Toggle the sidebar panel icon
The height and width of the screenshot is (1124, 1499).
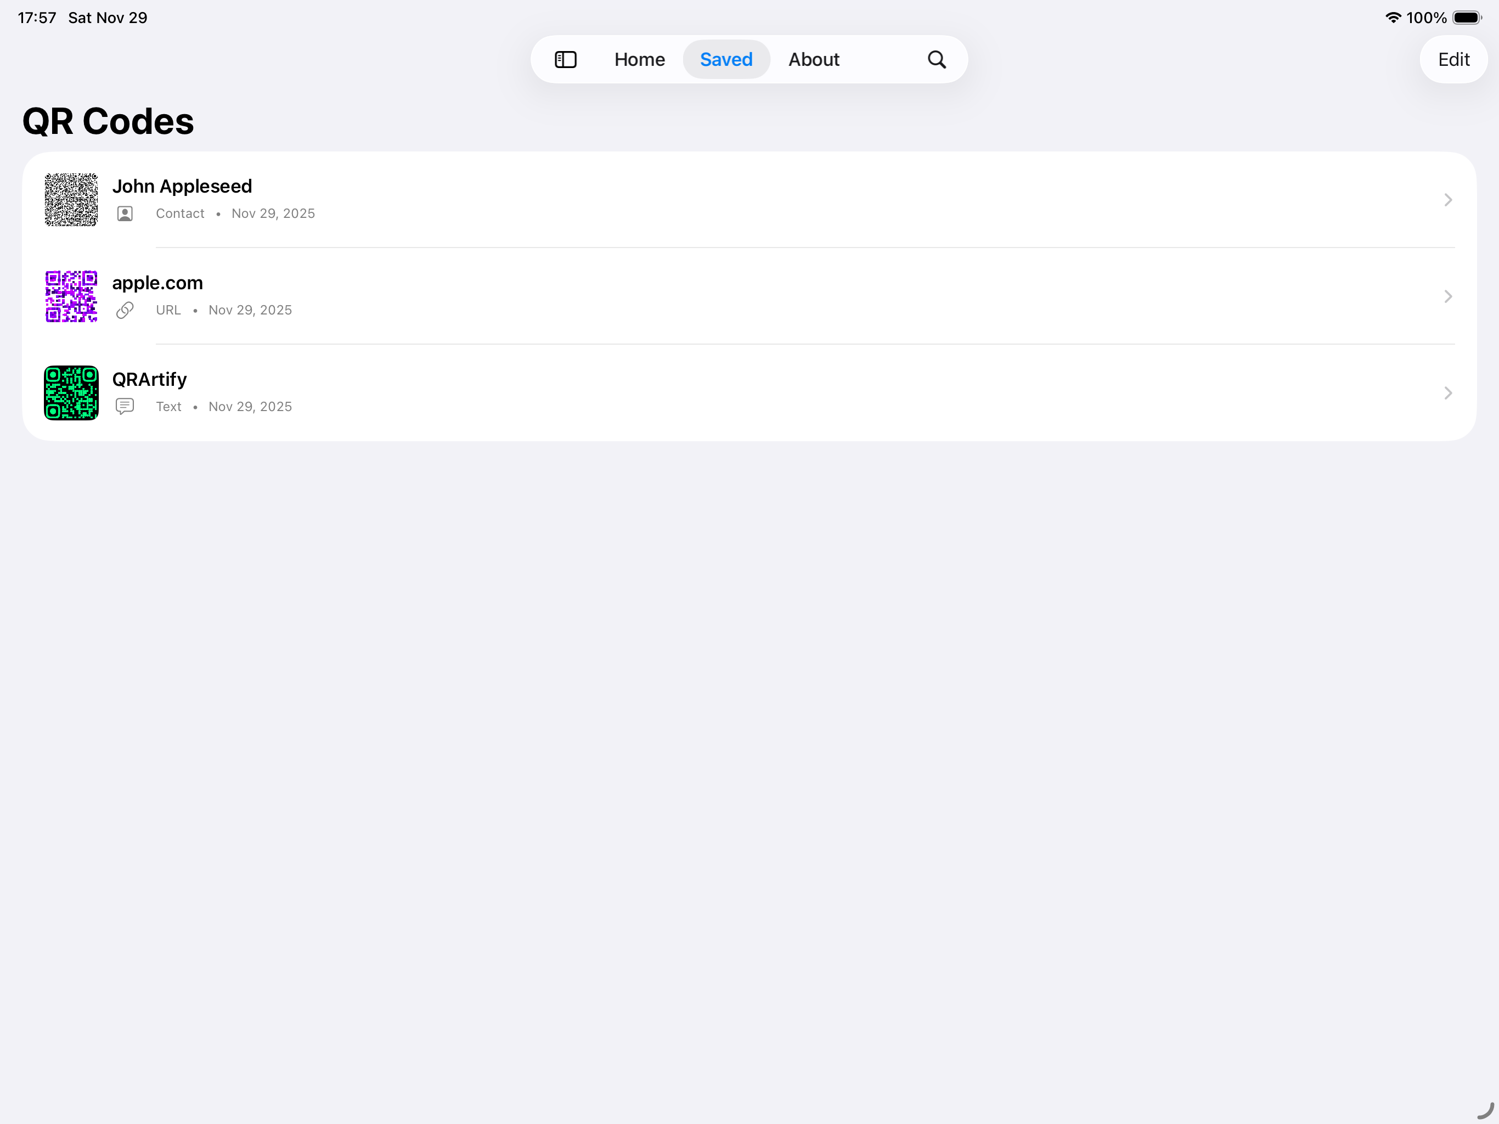pos(565,60)
